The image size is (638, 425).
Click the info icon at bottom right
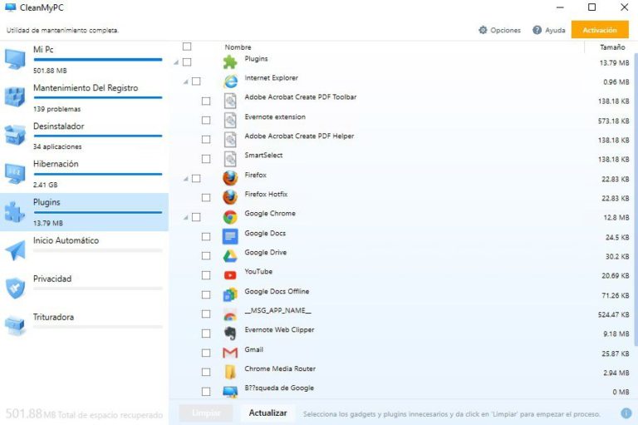click(x=626, y=413)
